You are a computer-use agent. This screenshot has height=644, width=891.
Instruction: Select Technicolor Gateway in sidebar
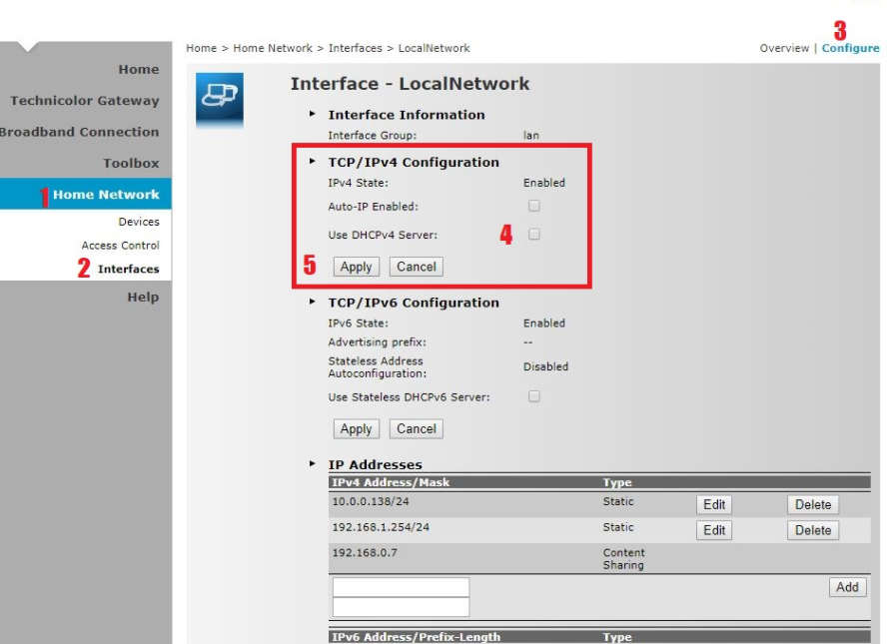coord(85,101)
